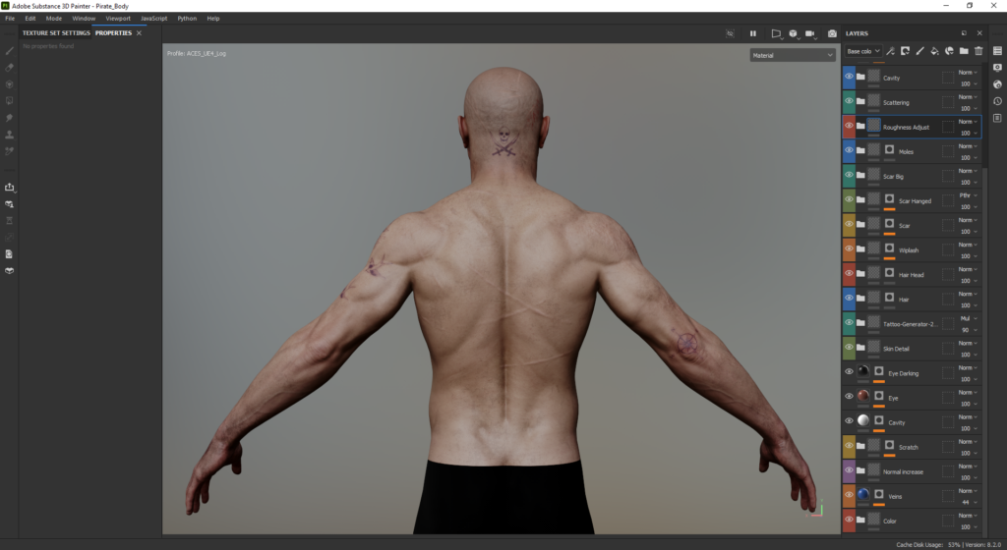This screenshot has height=550, width=1007.
Task: Undock the Layers panel
Action: pos(964,33)
